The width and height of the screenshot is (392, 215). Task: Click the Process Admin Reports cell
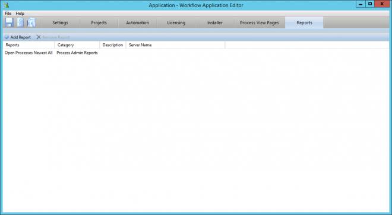(77, 53)
